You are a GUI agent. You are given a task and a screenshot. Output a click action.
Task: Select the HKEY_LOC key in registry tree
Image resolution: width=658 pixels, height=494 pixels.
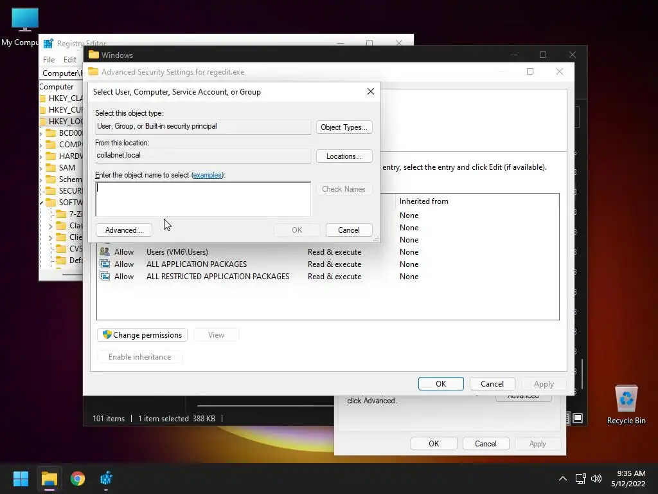point(66,122)
